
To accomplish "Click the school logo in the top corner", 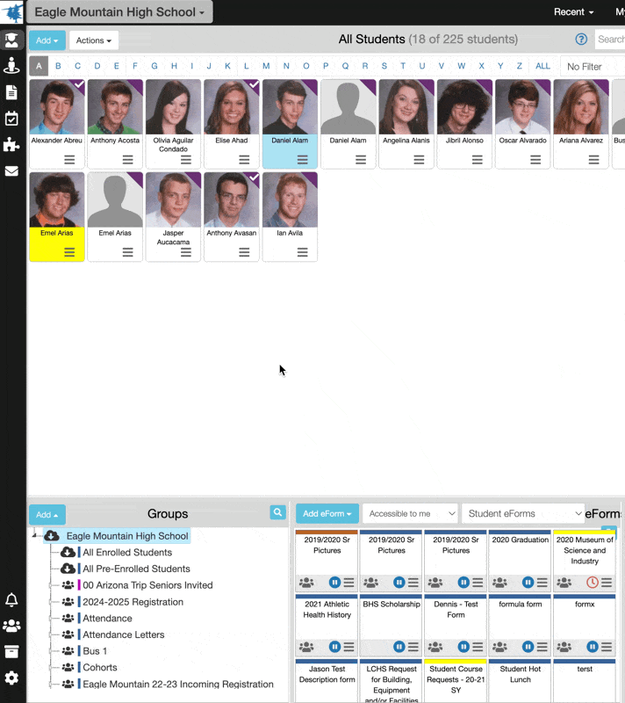I will pos(12,12).
